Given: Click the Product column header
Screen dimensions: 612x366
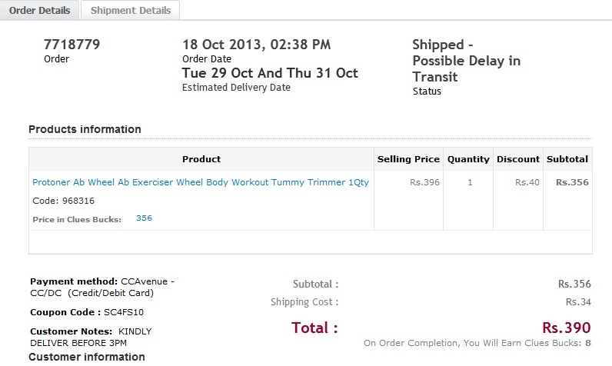Looking at the screenshot, I should click(201, 159).
